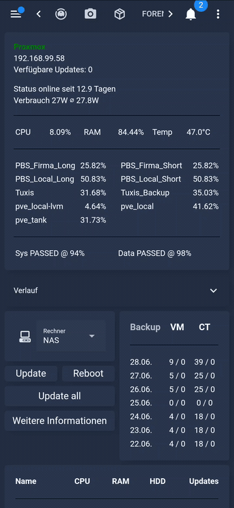Open Weitere Informationen
Viewport: 234px width, 508px height.
[x=59, y=421]
